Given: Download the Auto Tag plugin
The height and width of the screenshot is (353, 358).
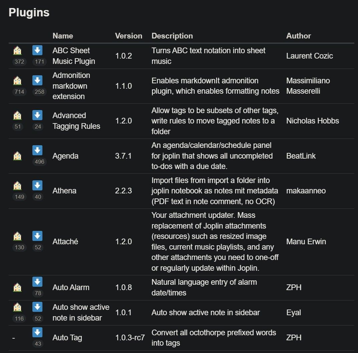Looking at the screenshot, I should 37,332.
